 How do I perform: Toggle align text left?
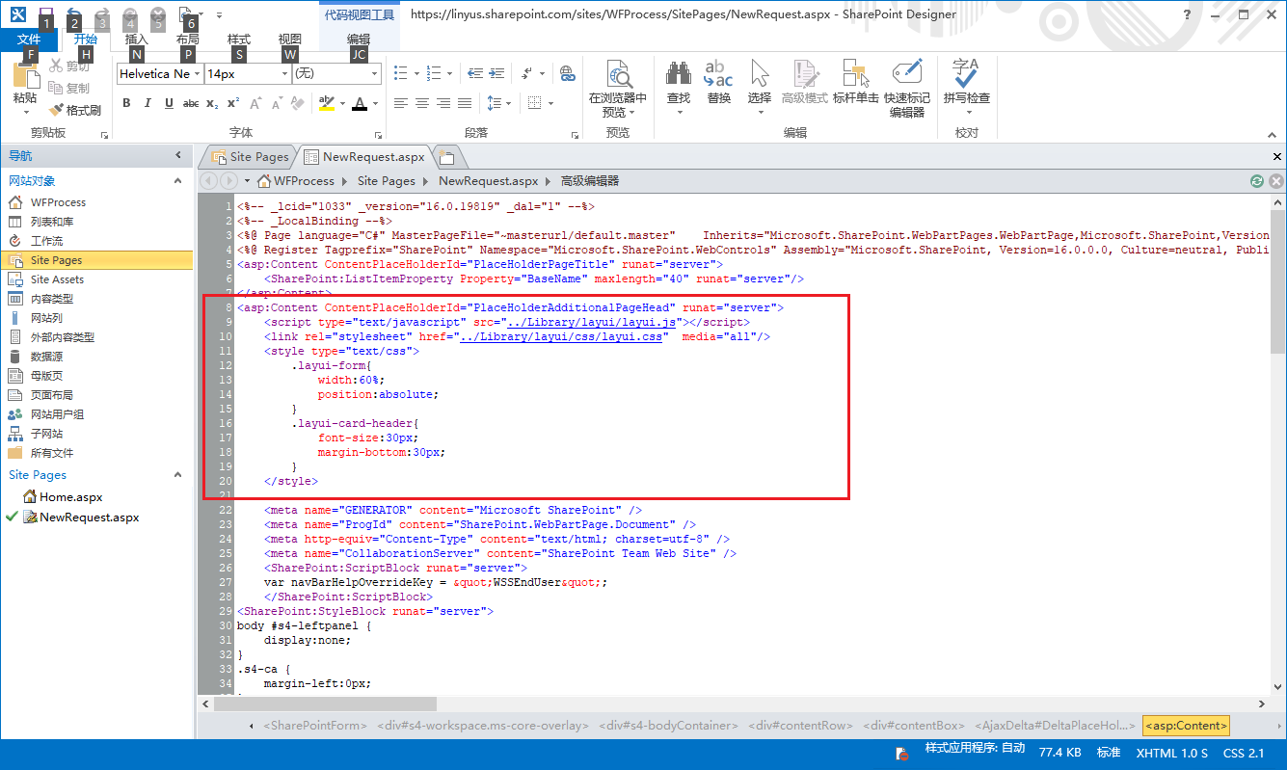(x=400, y=103)
